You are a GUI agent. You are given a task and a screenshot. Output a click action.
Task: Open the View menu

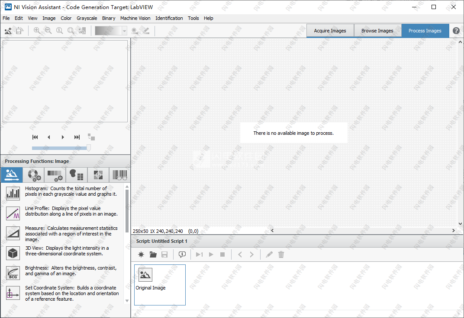(32, 18)
